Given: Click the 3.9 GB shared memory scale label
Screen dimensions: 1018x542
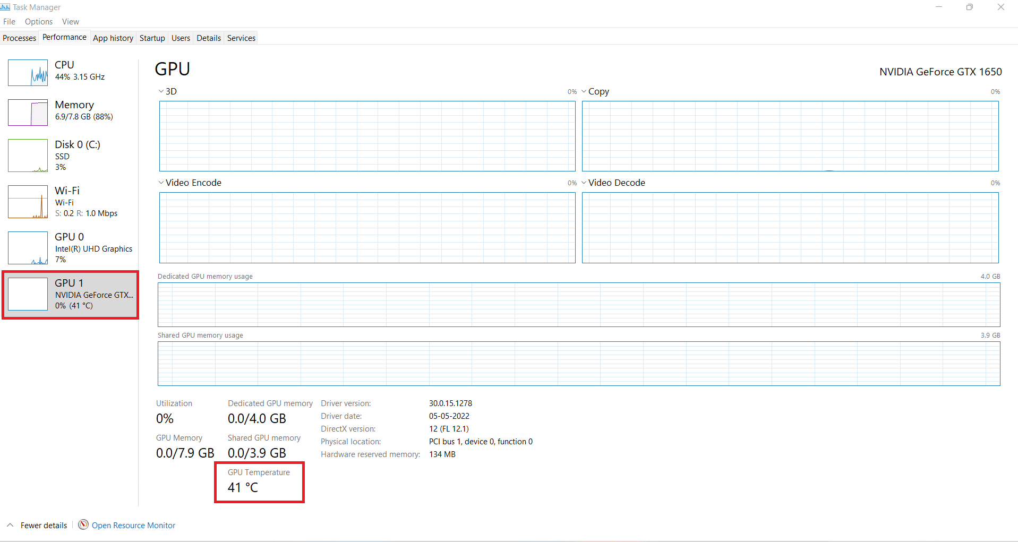Looking at the screenshot, I should click(990, 335).
